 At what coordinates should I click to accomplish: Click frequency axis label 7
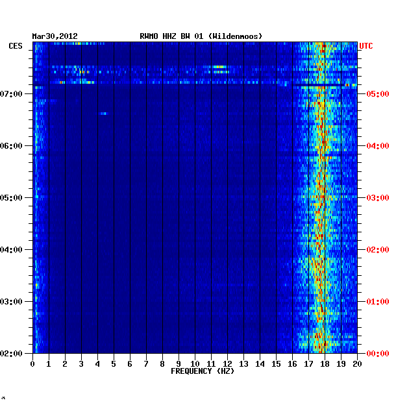(146, 364)
